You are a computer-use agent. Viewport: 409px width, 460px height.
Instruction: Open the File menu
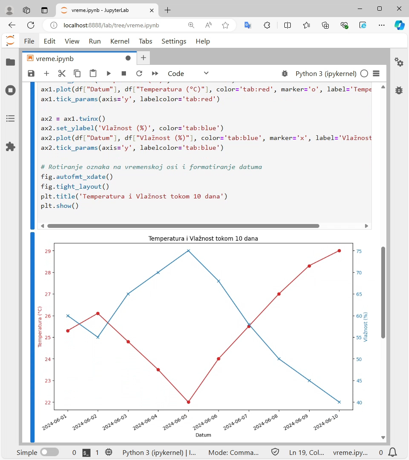[x=29, y=41]
